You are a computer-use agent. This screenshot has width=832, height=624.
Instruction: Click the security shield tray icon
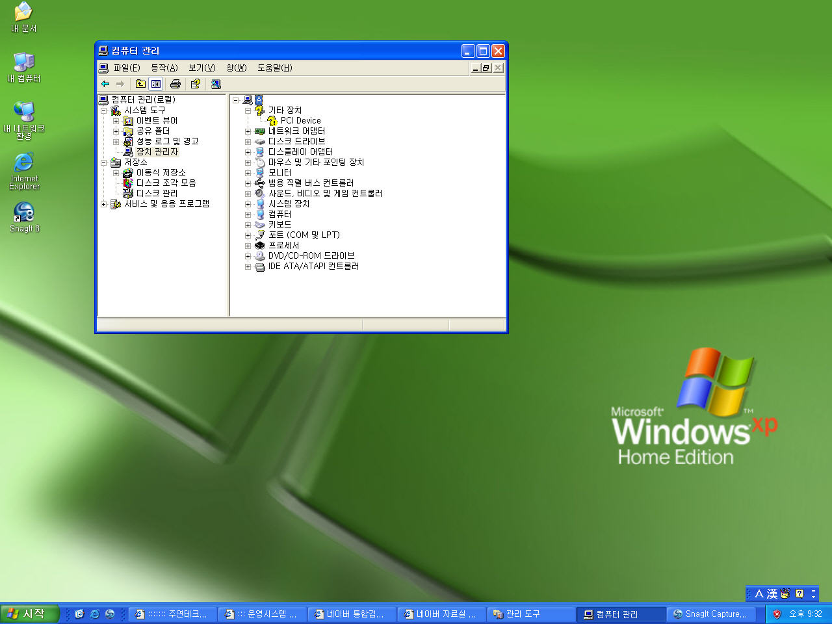click(x=777, y=614)
